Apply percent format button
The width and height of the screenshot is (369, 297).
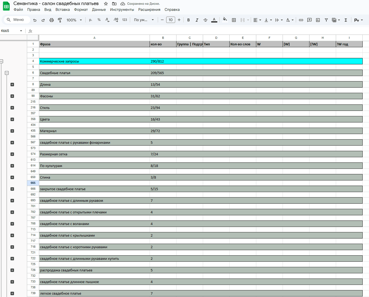pos(99,20)
